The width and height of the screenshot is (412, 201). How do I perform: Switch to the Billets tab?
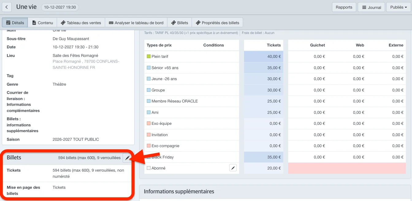[180, 23]
